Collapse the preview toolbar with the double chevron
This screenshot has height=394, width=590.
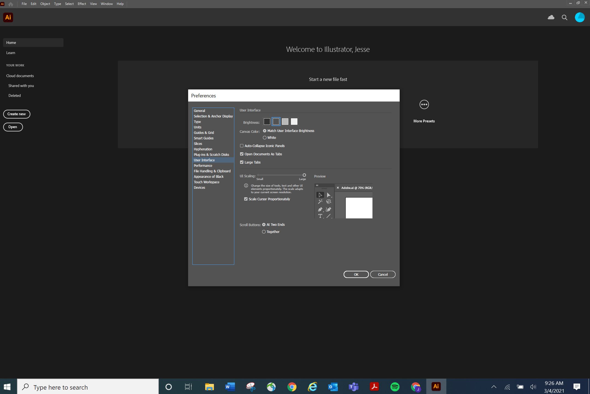[317, 185]
